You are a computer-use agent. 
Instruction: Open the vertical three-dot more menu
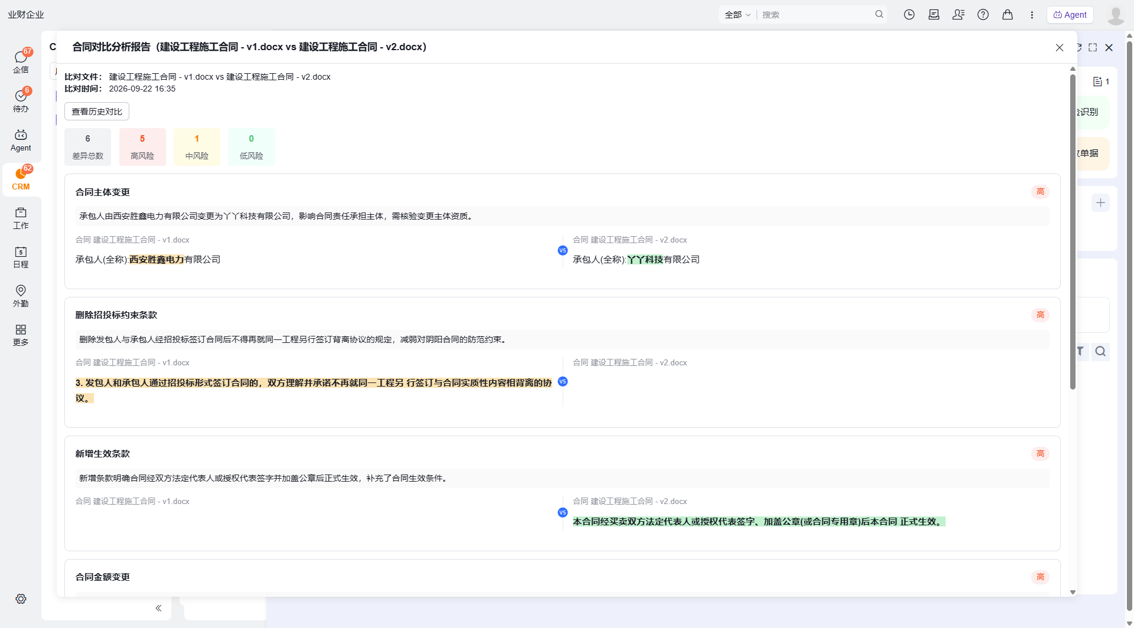[x=1032, y=15]
